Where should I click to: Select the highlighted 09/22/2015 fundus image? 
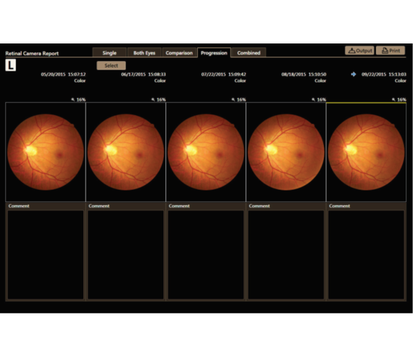click(x=366, y=152)
